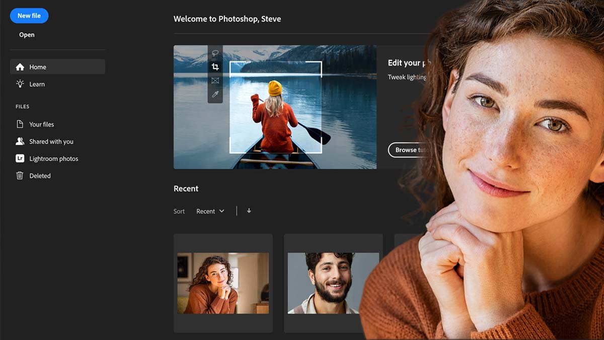Click the New file button
The width and height of the screenshot is (604, 340).
(x=29, y=16)
